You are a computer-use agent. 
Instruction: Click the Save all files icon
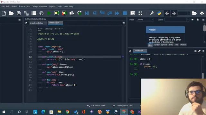pos(26,13)
